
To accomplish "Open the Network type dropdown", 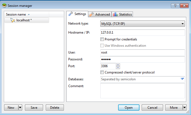I will click(183, 24).
